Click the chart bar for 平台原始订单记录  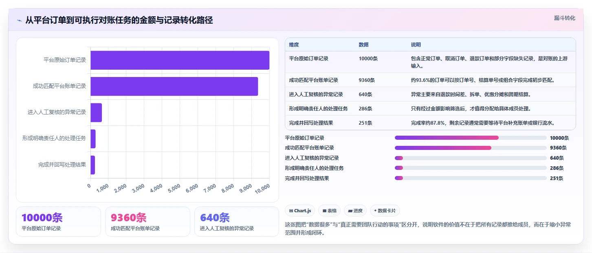click(x=180, y=60)
